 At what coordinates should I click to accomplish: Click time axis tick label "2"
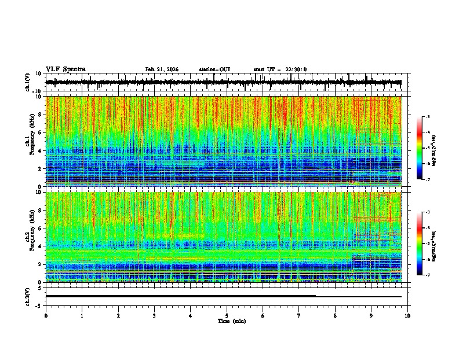(x=118, y=316)
